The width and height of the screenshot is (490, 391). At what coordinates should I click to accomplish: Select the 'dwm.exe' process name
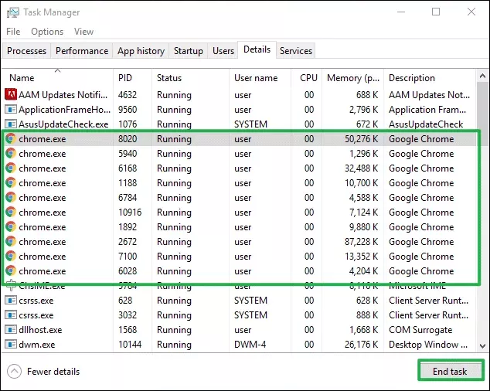(37, 345)
